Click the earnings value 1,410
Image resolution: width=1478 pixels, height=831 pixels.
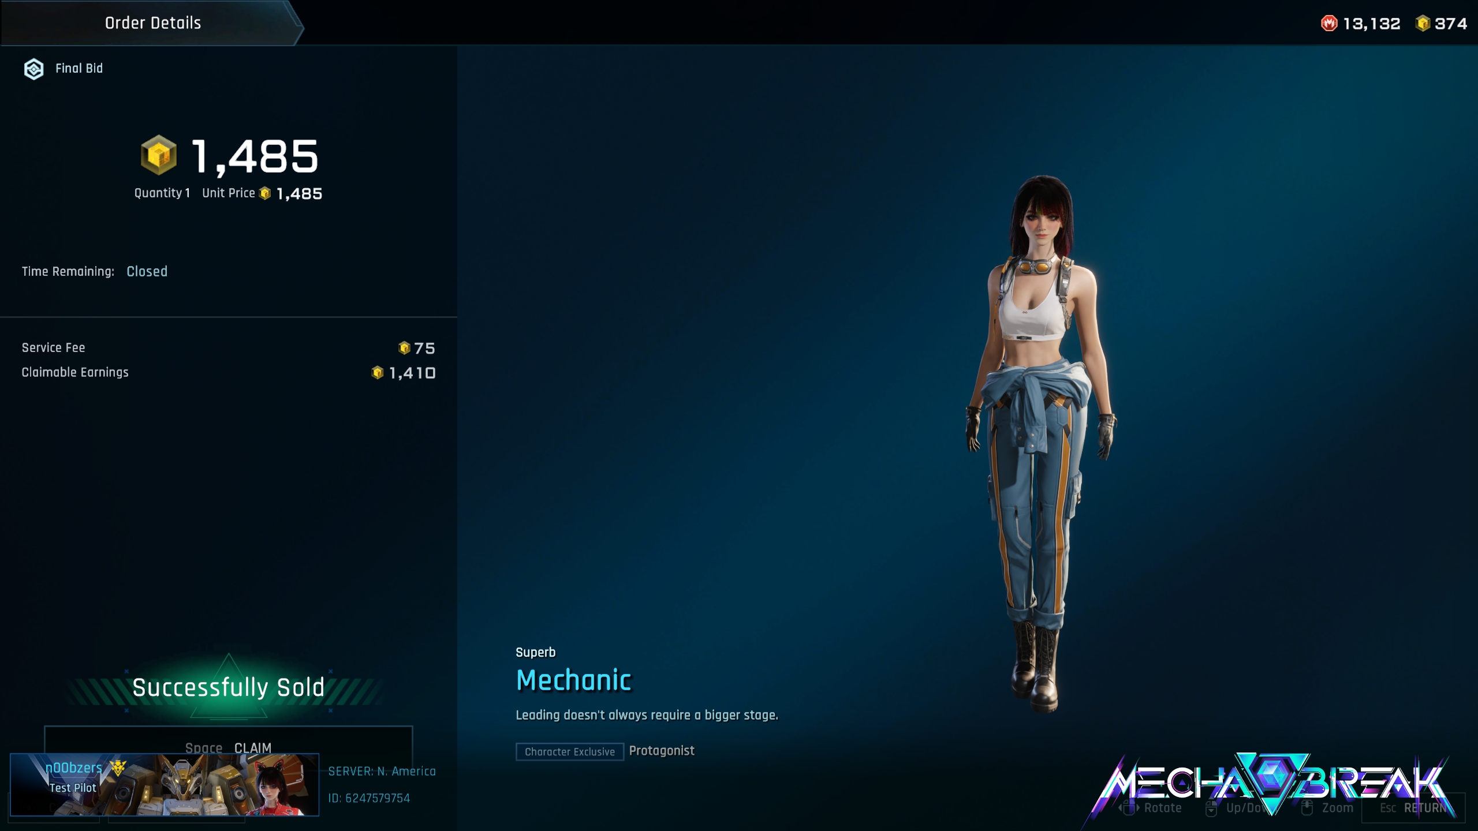pyautogui.click(x=412, y=373)
